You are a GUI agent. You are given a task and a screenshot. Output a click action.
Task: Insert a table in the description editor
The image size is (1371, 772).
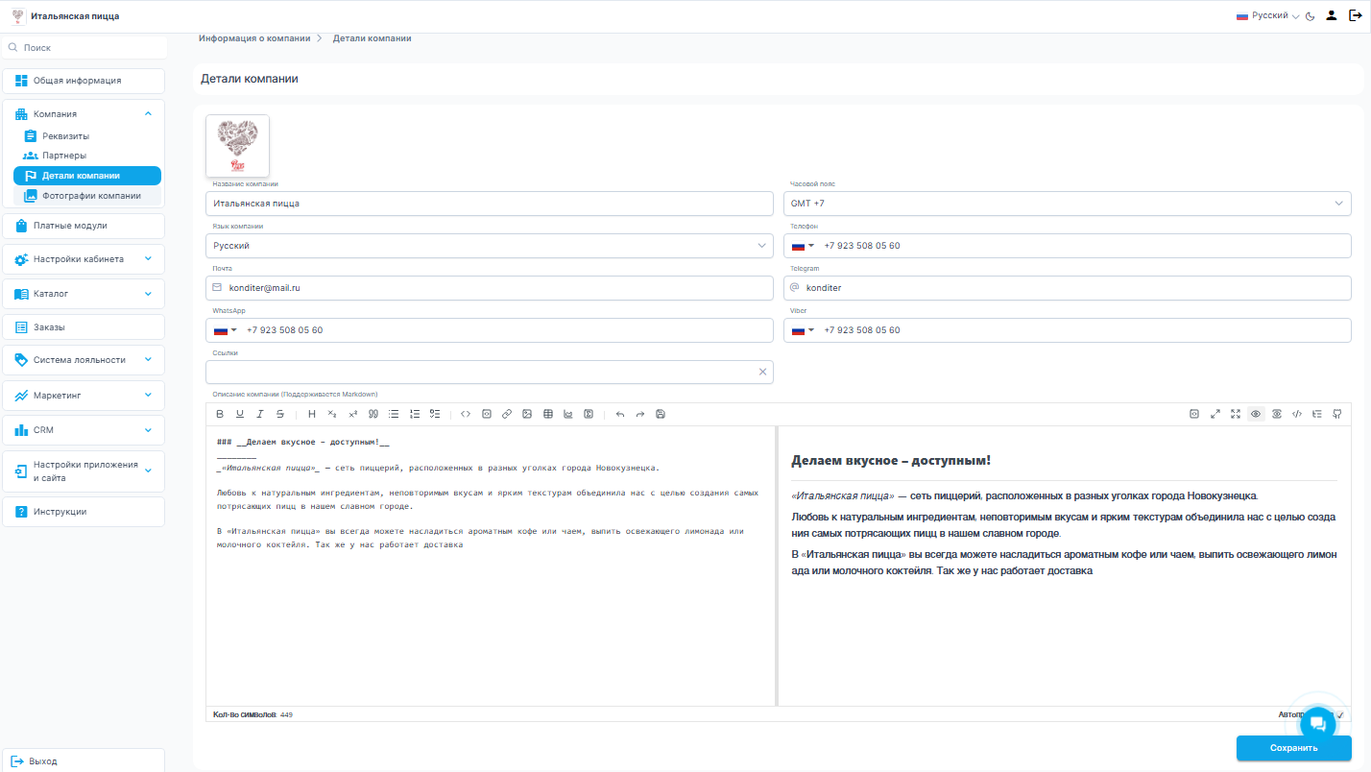547,414
